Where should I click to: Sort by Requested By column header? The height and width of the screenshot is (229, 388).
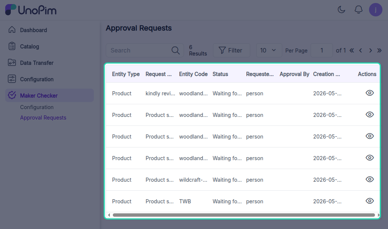point(260,74)
